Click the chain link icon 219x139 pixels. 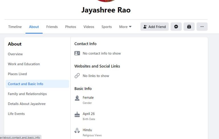point(77,76)
